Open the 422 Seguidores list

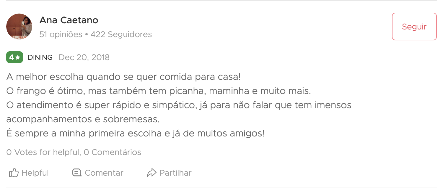click(x=121, y=34)
